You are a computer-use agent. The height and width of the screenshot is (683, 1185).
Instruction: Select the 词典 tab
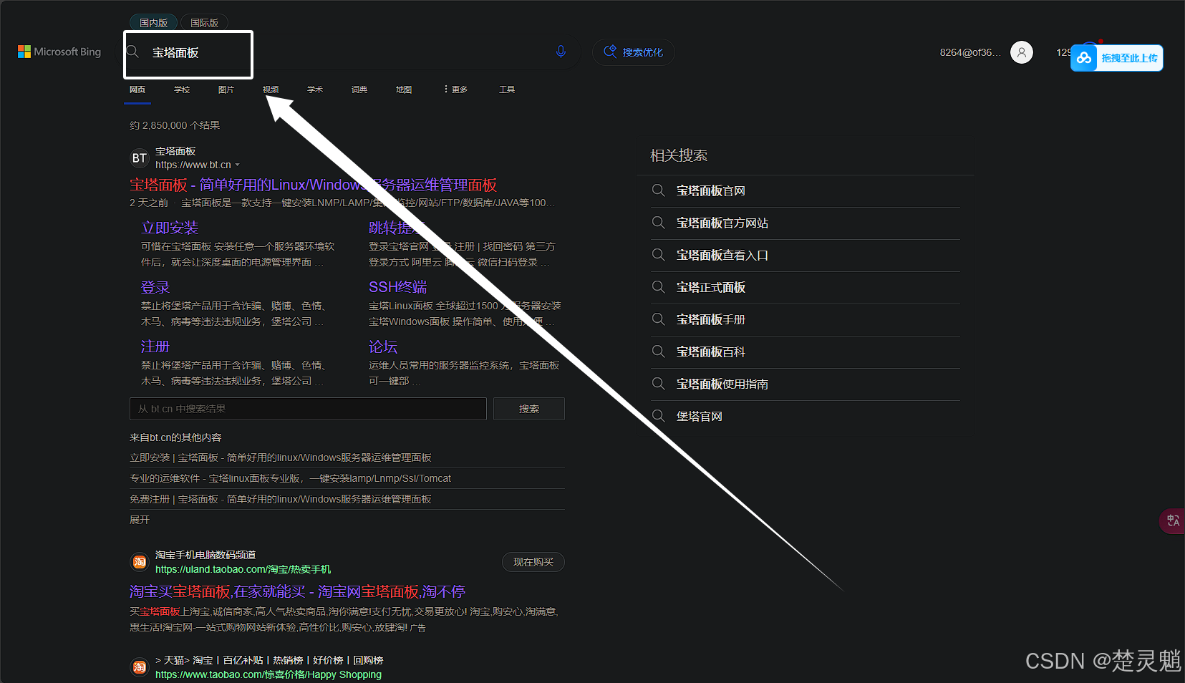(x=359, y=89)
